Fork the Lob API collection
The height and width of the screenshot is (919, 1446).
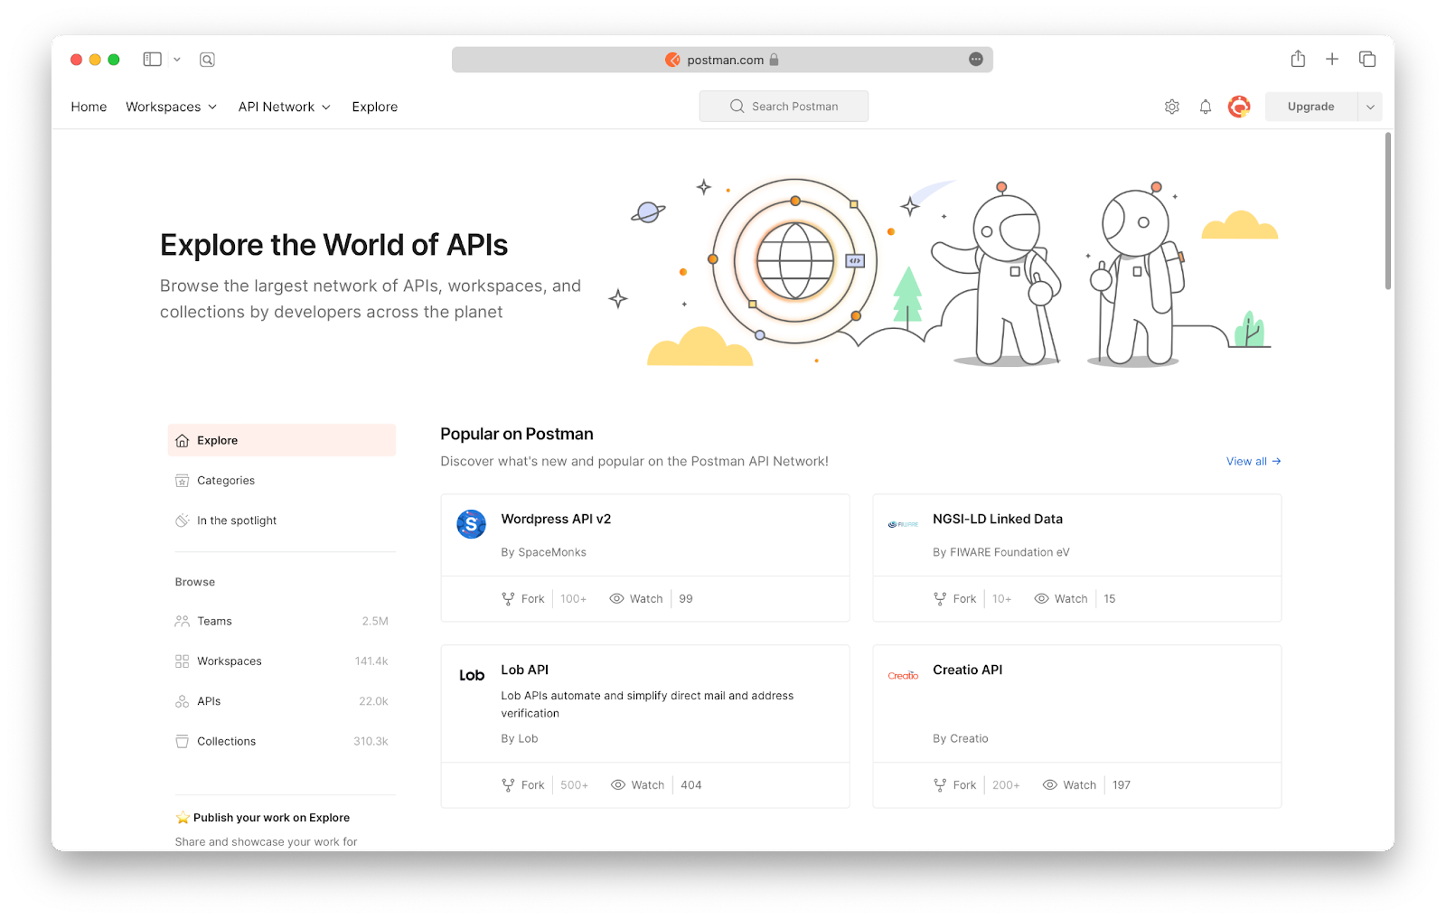click(x=524, y=784)
